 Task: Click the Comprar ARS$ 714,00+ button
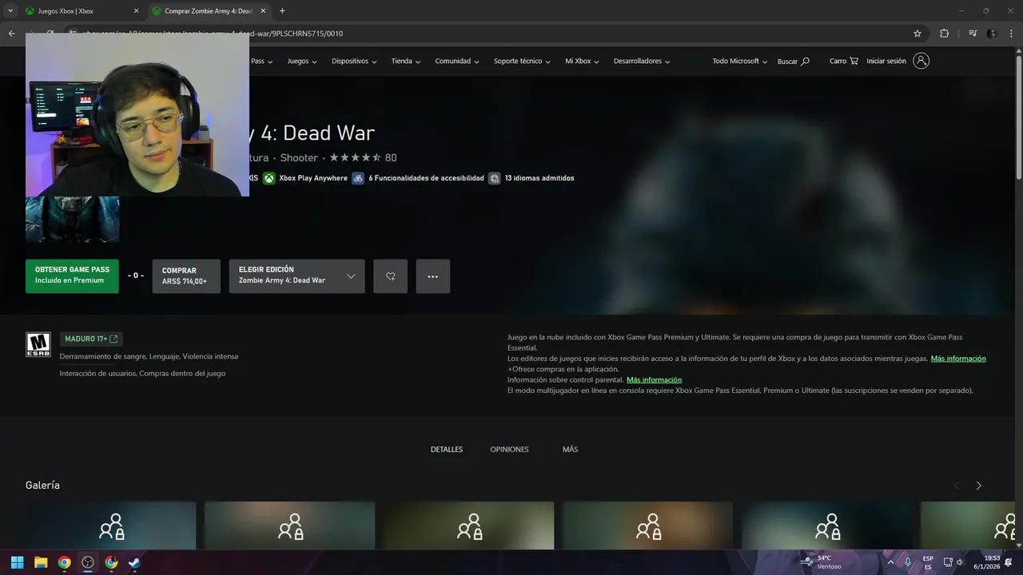186,276
